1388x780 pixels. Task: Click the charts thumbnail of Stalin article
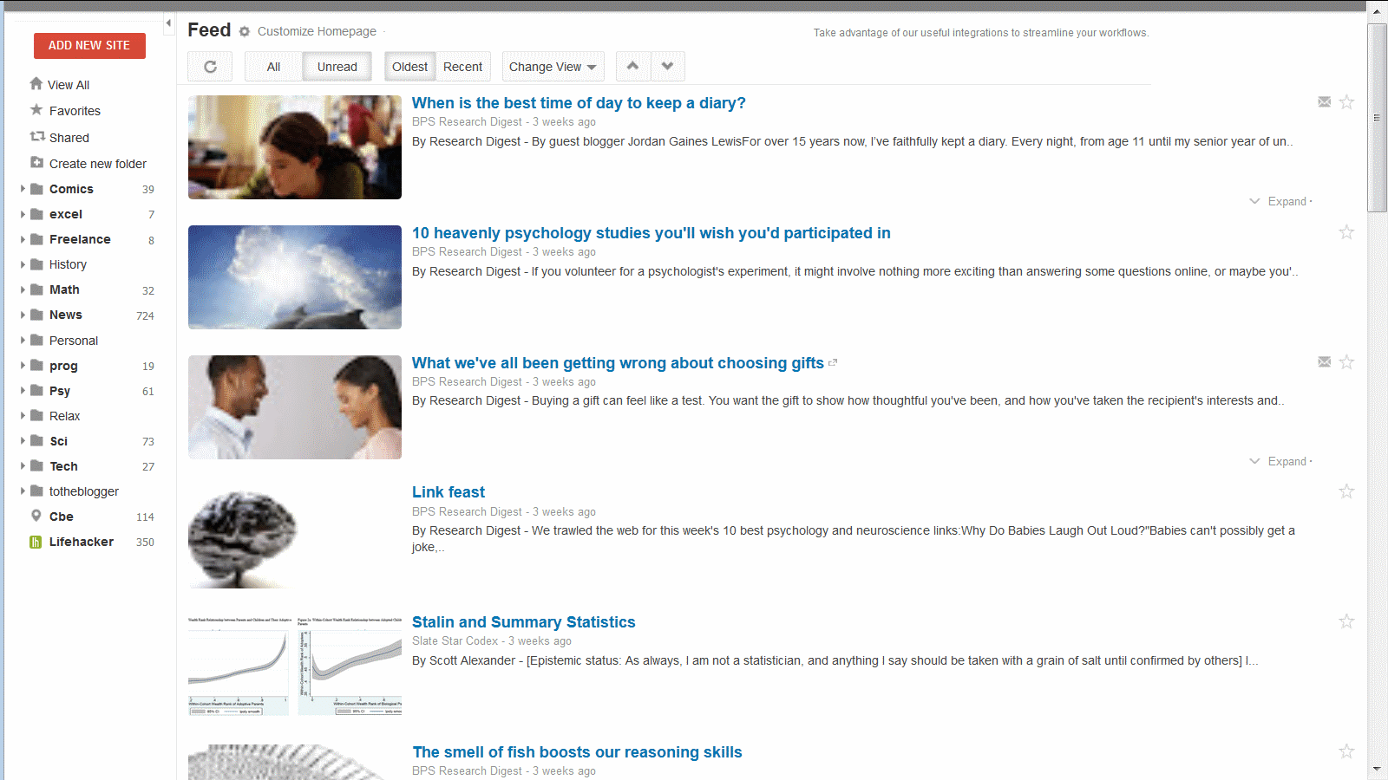[x=295, y=666]
